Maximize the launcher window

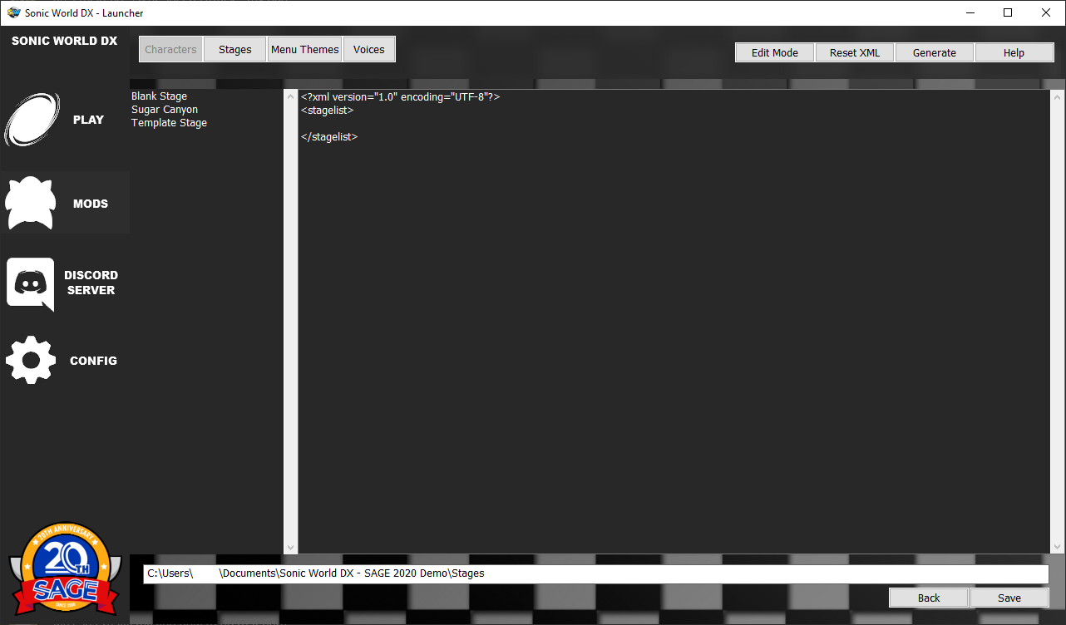click(1008, 12)
